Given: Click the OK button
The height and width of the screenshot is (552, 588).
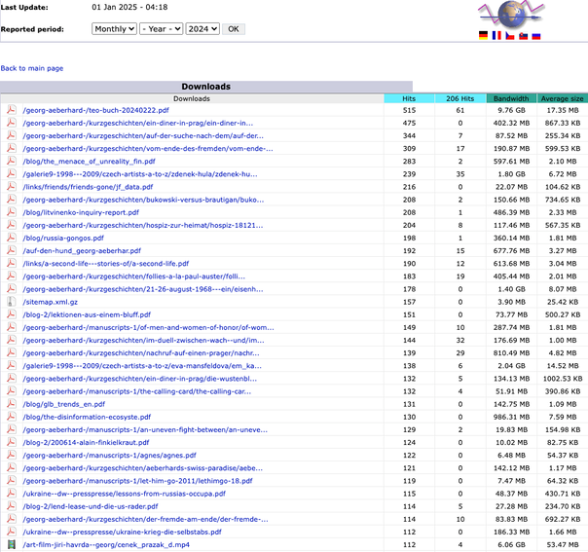Looking at the screenshot, I should click(x=234, y=29).
